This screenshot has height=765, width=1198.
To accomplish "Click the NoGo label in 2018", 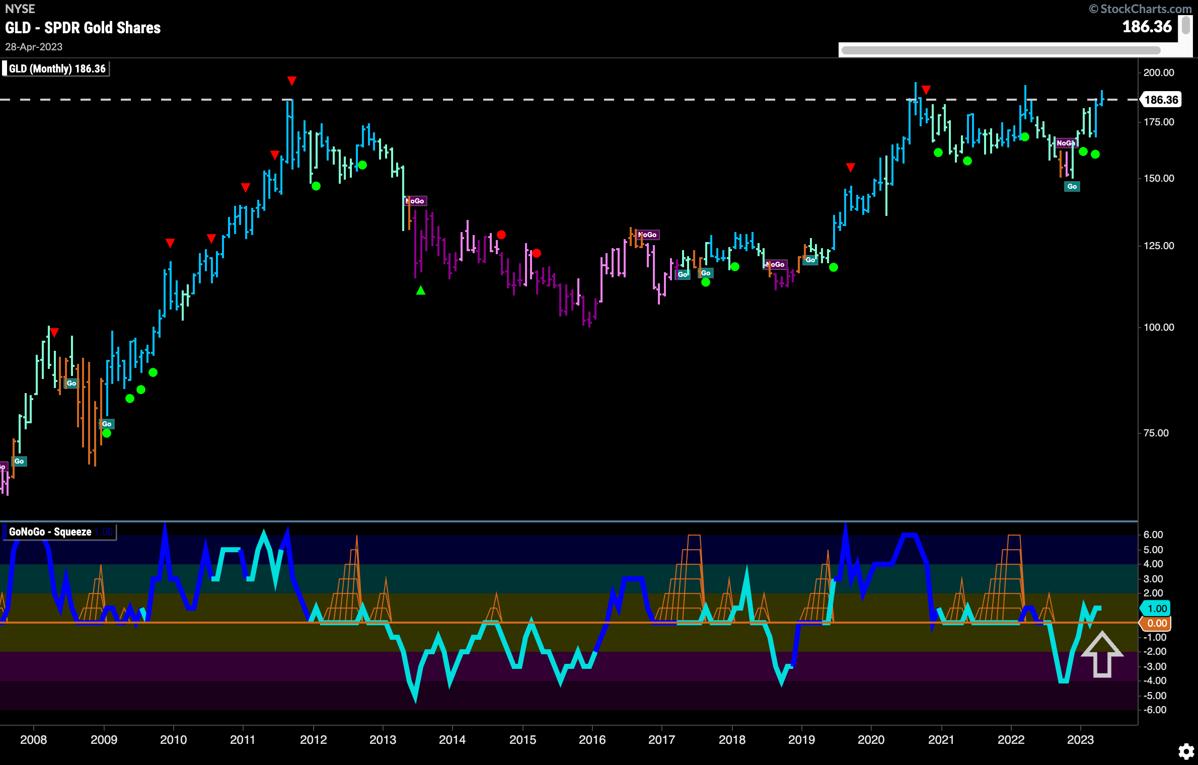I will 775,264.
